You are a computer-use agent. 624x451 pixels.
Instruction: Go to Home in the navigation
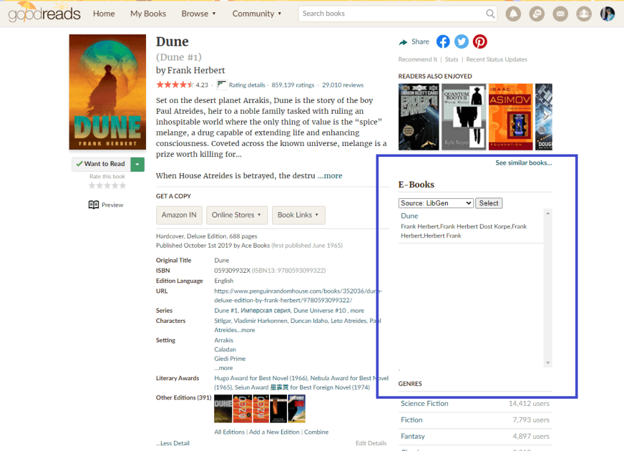pos(104,14)
